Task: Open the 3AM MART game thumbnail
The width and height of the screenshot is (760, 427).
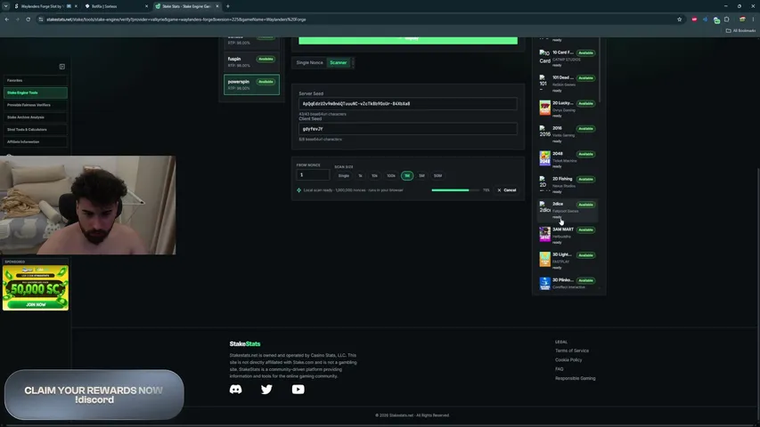Action: (x=544, y=234)
